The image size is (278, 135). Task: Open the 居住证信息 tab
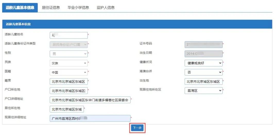(x=51, y=8)
